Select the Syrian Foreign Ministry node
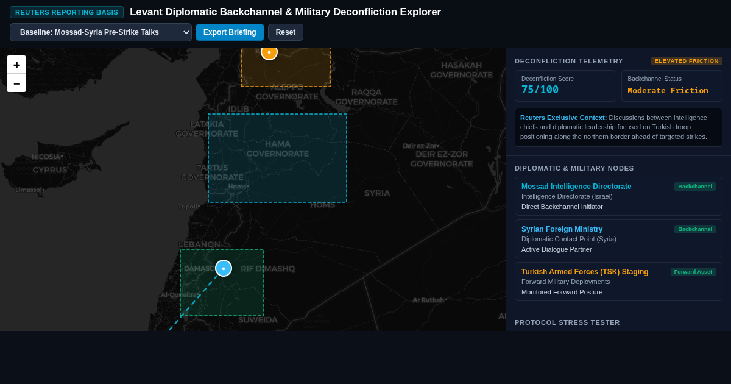The height and width of the screenshot is (384, 731). click(618, 239)
